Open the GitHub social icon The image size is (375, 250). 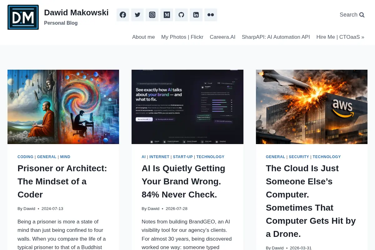(x=181, y=15)
